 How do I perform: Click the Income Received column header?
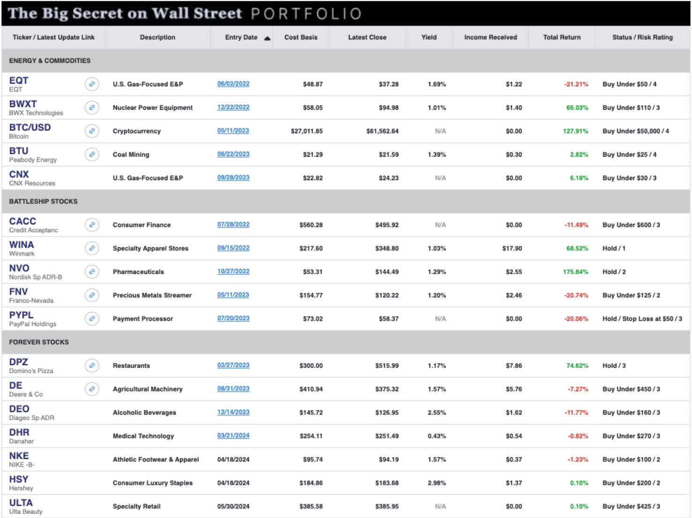coord(490,37)
